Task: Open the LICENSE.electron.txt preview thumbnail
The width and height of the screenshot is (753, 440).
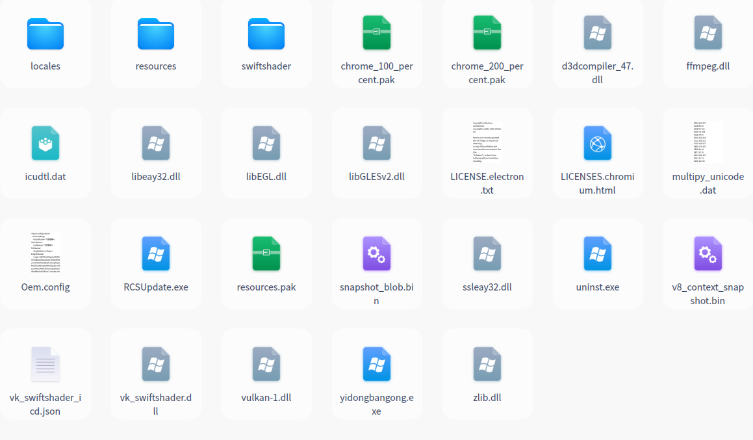Action: 487,142
